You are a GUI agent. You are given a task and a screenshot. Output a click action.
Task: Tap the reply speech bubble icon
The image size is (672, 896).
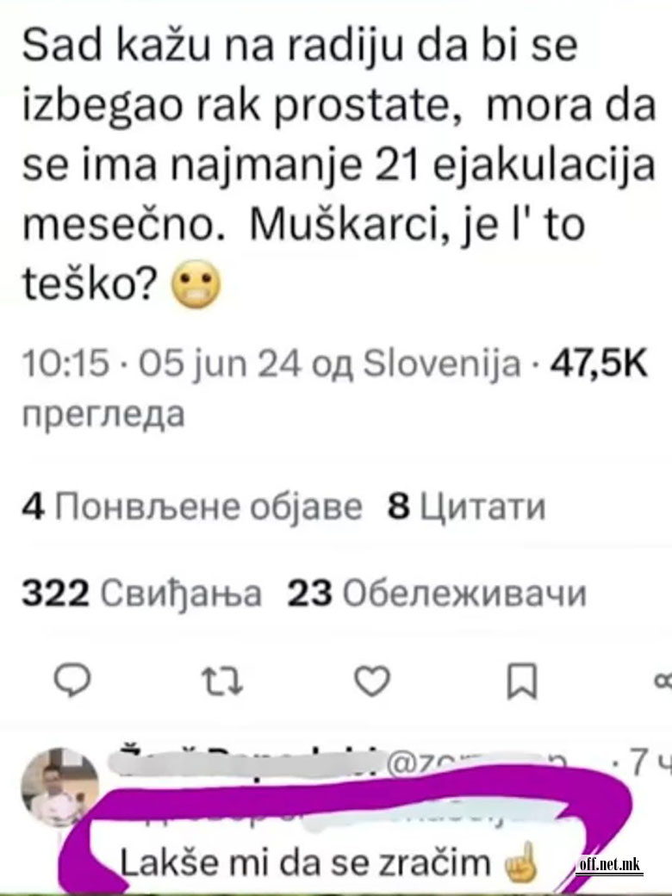pyautogui.click(x=72, y=680)
